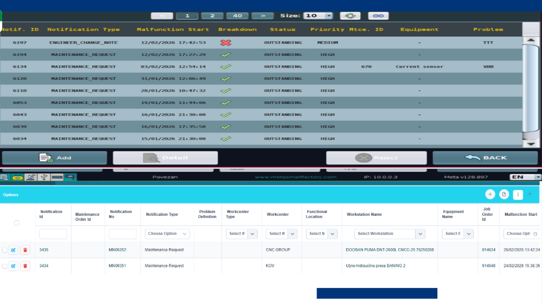Click scrollbar down arrow of notification list
Screen dimensions: 542x303
click(530, 144)
